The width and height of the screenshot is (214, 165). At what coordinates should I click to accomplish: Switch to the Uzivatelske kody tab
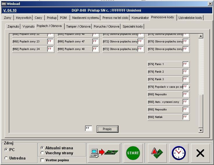click(190, 18)
